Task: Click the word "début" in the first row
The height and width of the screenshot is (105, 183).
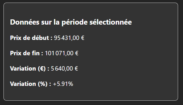Action: 40,38
